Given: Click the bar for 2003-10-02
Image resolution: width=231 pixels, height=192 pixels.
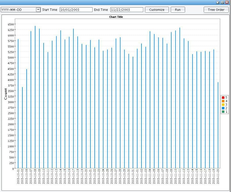Looking at the screenshot, I should (x=22, y=128).
